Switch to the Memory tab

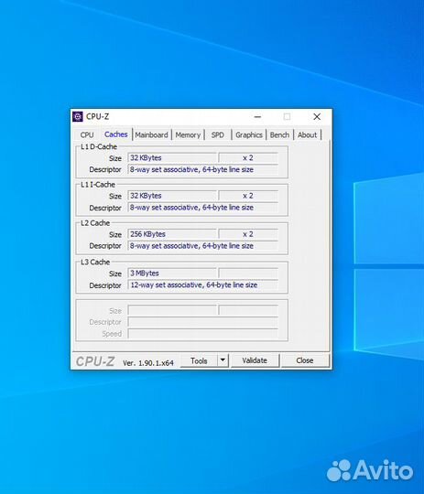188,134
